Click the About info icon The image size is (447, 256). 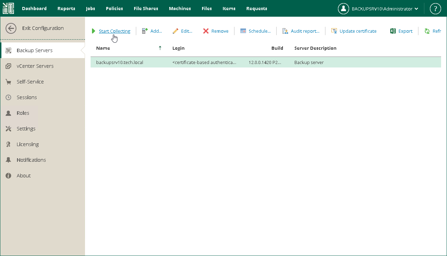pos(9,176)
